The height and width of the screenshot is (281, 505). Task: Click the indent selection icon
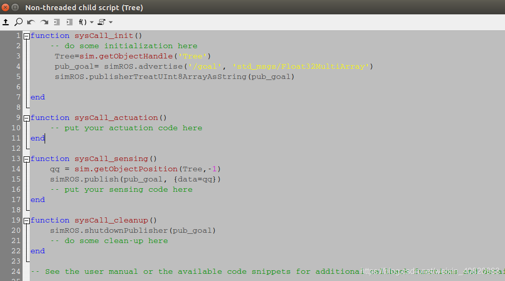[x=70, y=22]
